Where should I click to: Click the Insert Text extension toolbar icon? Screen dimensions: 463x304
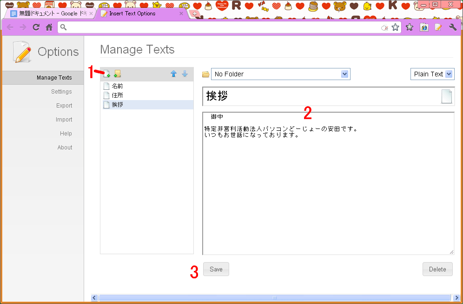pyautogui.click(x=438, y=27)
